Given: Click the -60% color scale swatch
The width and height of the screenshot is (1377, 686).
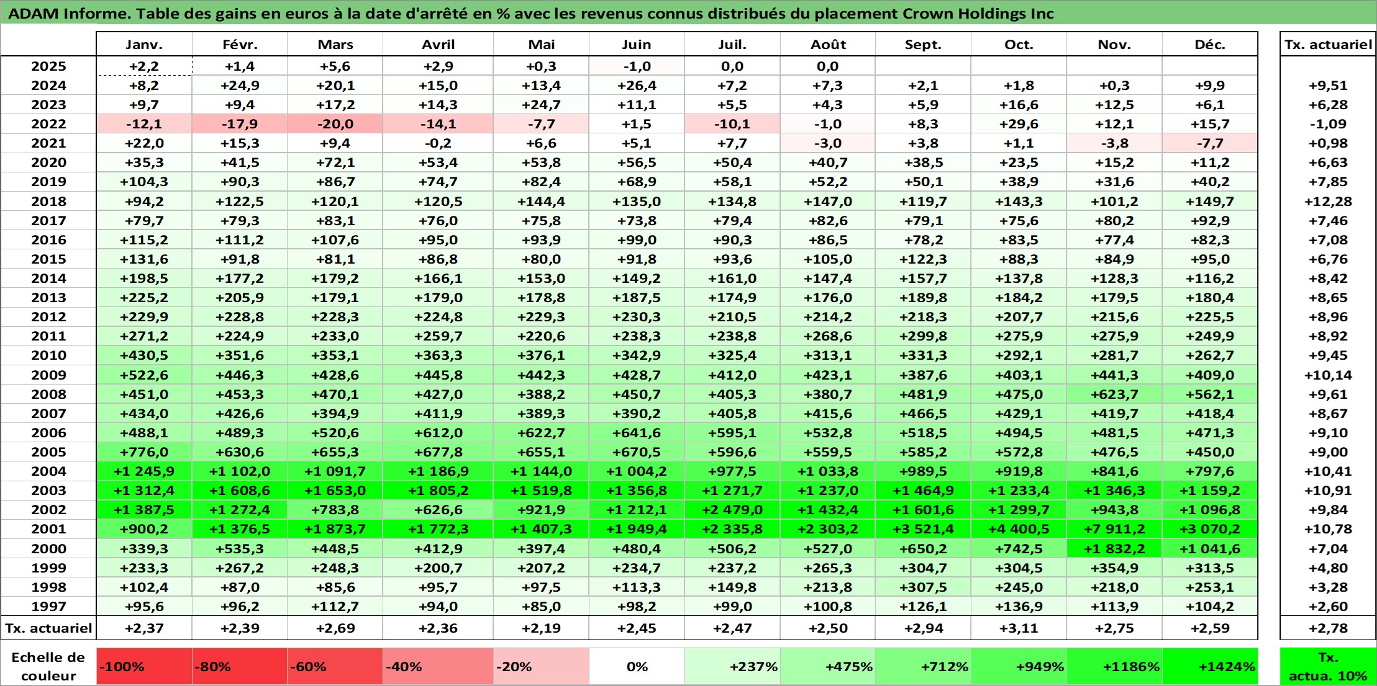Looking at the screenshot, I should click(335, 667).
